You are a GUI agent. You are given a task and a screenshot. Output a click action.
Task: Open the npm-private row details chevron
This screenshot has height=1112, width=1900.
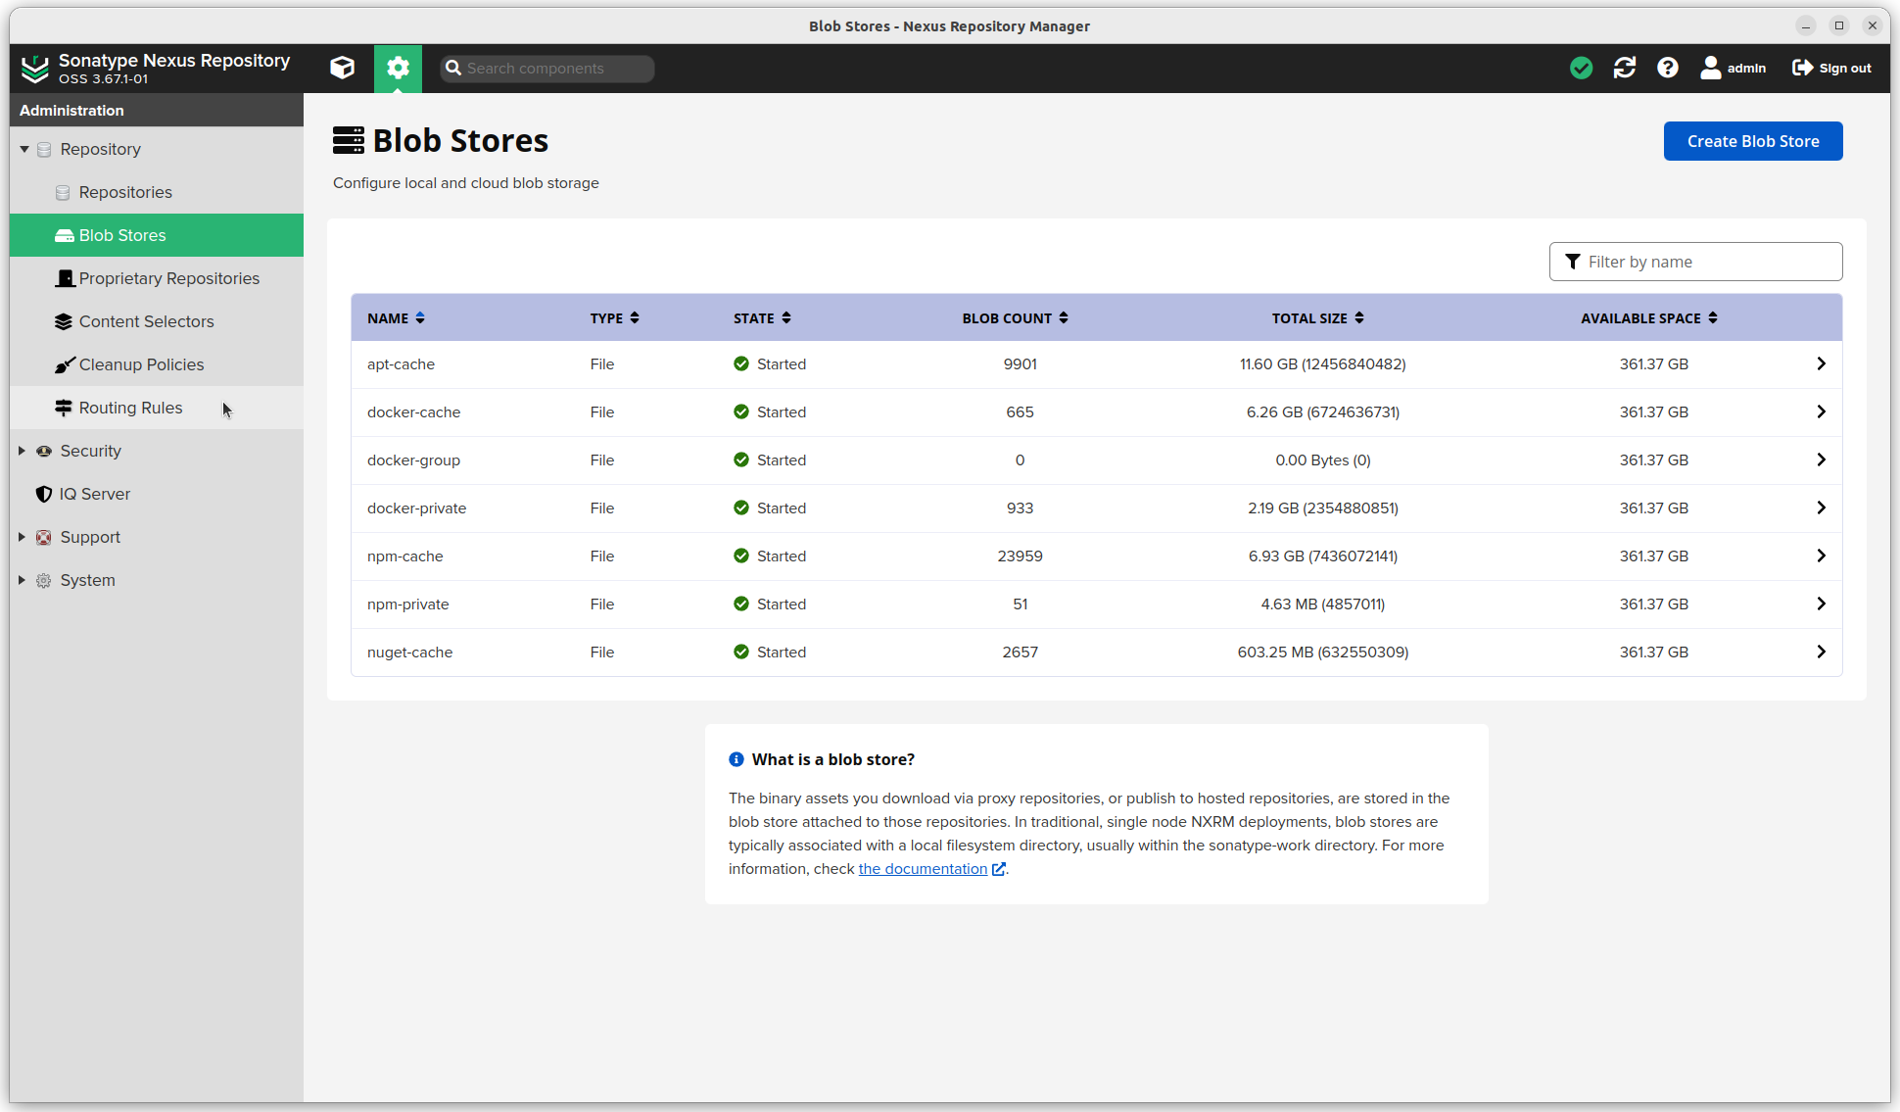[1821, 604]
